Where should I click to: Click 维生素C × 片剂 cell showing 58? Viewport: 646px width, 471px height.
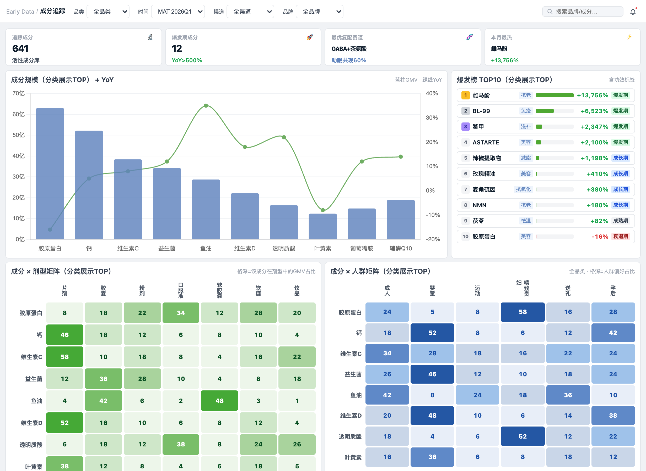65,357
